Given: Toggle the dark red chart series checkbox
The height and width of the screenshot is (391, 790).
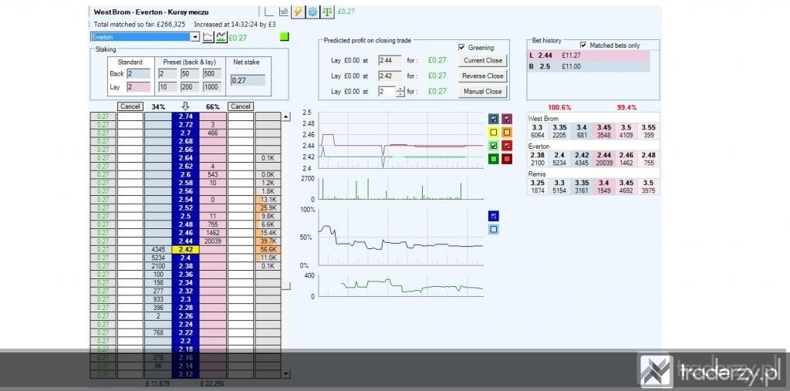Looking at the screenshot, I should [508, 159].
